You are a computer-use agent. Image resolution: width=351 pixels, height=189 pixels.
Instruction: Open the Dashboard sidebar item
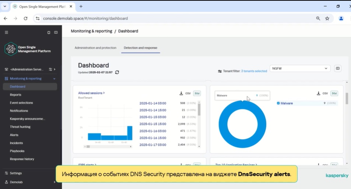coord(30,86)
